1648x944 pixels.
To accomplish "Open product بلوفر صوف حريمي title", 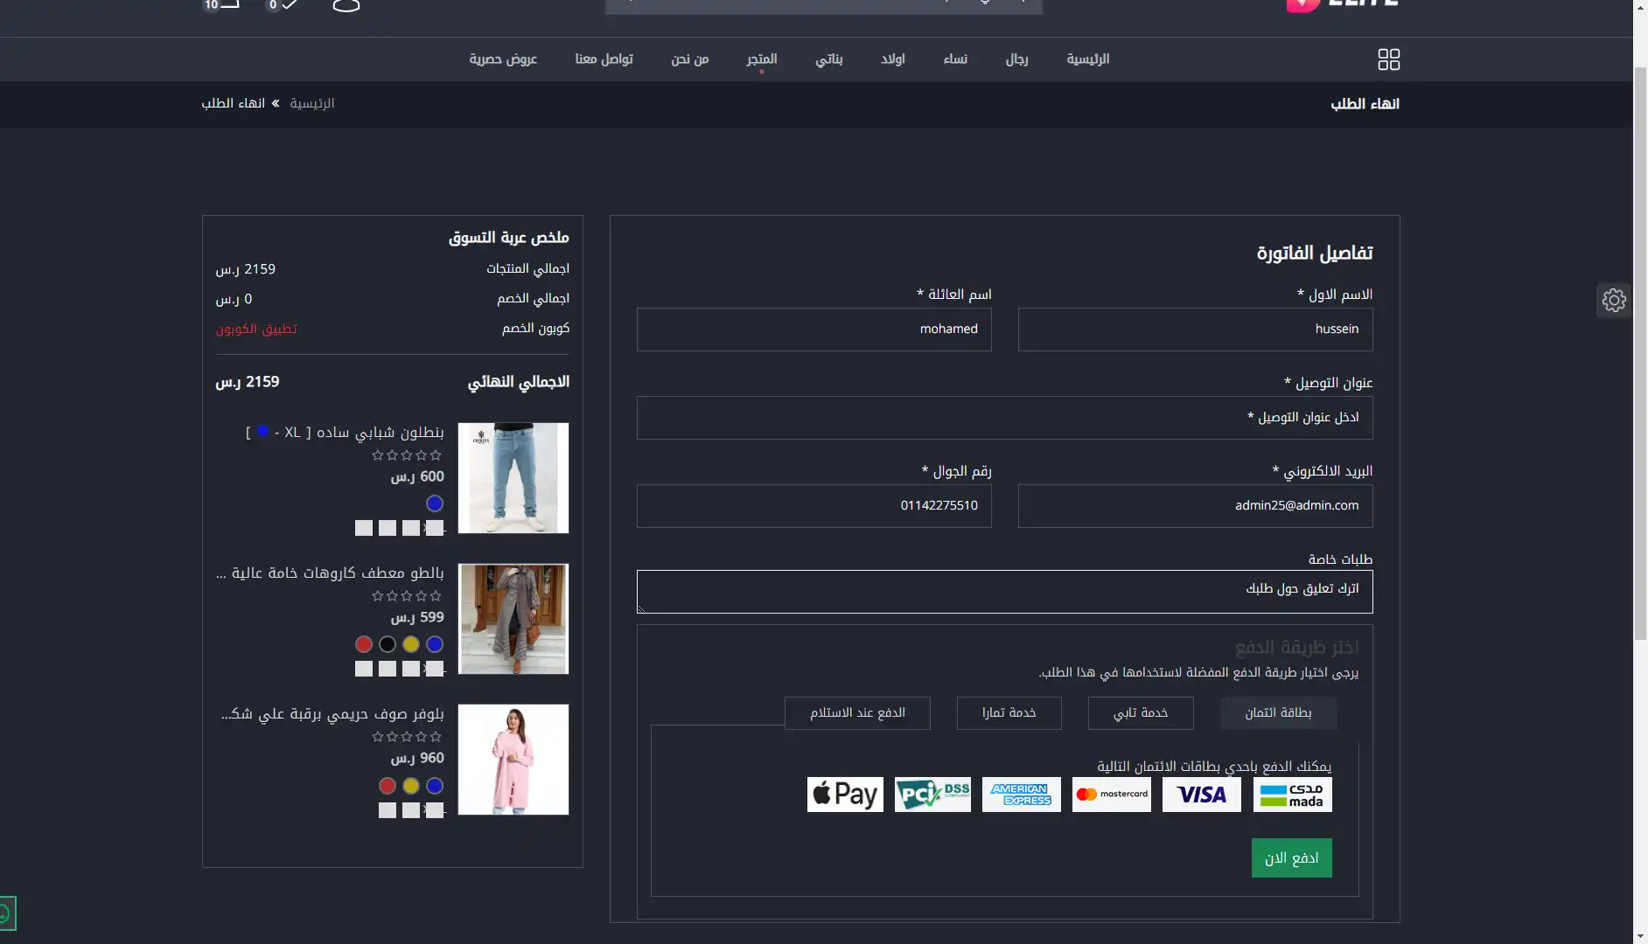I will pyautogui.click(x=332, y=714).
